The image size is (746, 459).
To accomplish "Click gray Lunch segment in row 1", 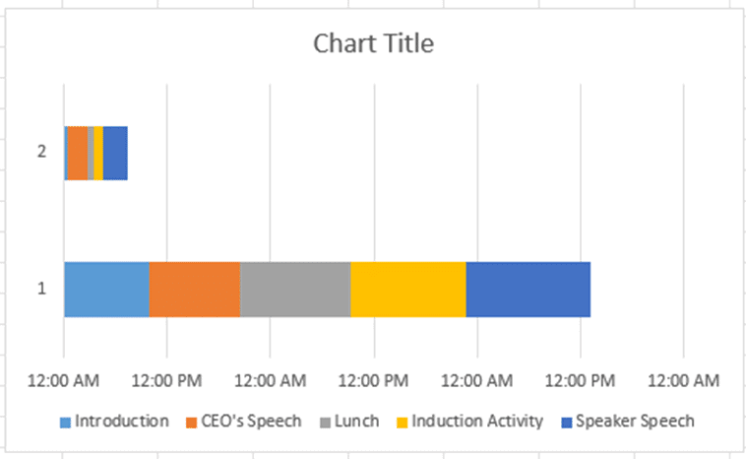I will [x=295, y=290].
